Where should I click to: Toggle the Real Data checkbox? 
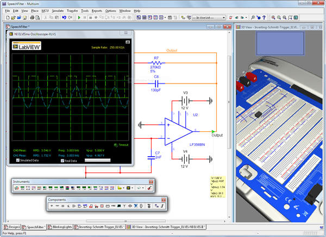coord(62,161)
